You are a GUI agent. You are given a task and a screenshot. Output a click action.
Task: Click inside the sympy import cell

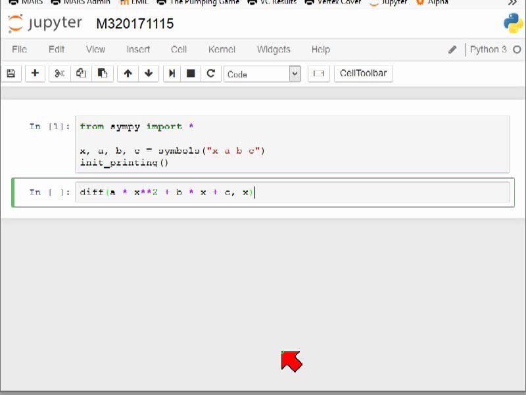point(293,144)
